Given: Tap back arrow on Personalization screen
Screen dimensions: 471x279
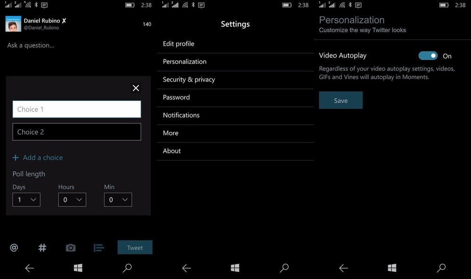Looking at the screenshot, I should tap(343, 268).
